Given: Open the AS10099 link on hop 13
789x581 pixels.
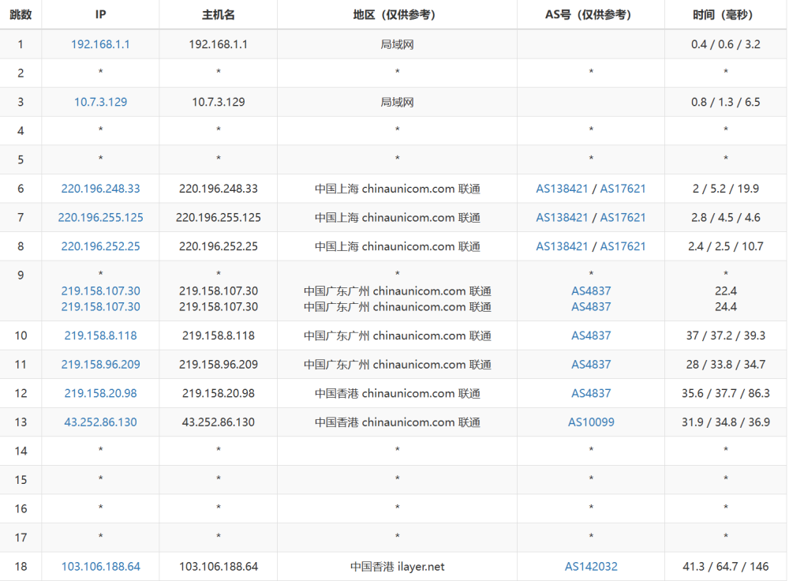Looking at the screenshot, I should (x=590, y=422).
